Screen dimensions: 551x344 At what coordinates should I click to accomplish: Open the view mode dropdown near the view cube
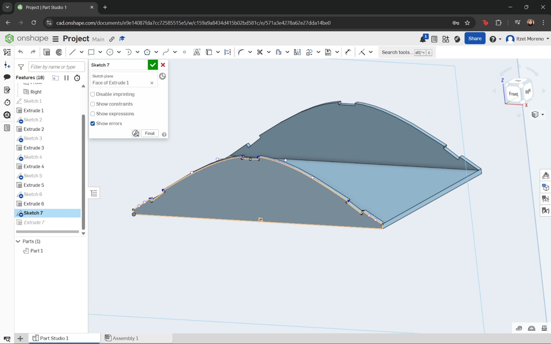pyautogui.click(x=541, y=114)
